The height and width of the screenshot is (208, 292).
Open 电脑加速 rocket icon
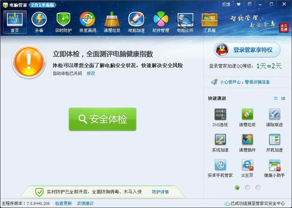pos(136,22)
